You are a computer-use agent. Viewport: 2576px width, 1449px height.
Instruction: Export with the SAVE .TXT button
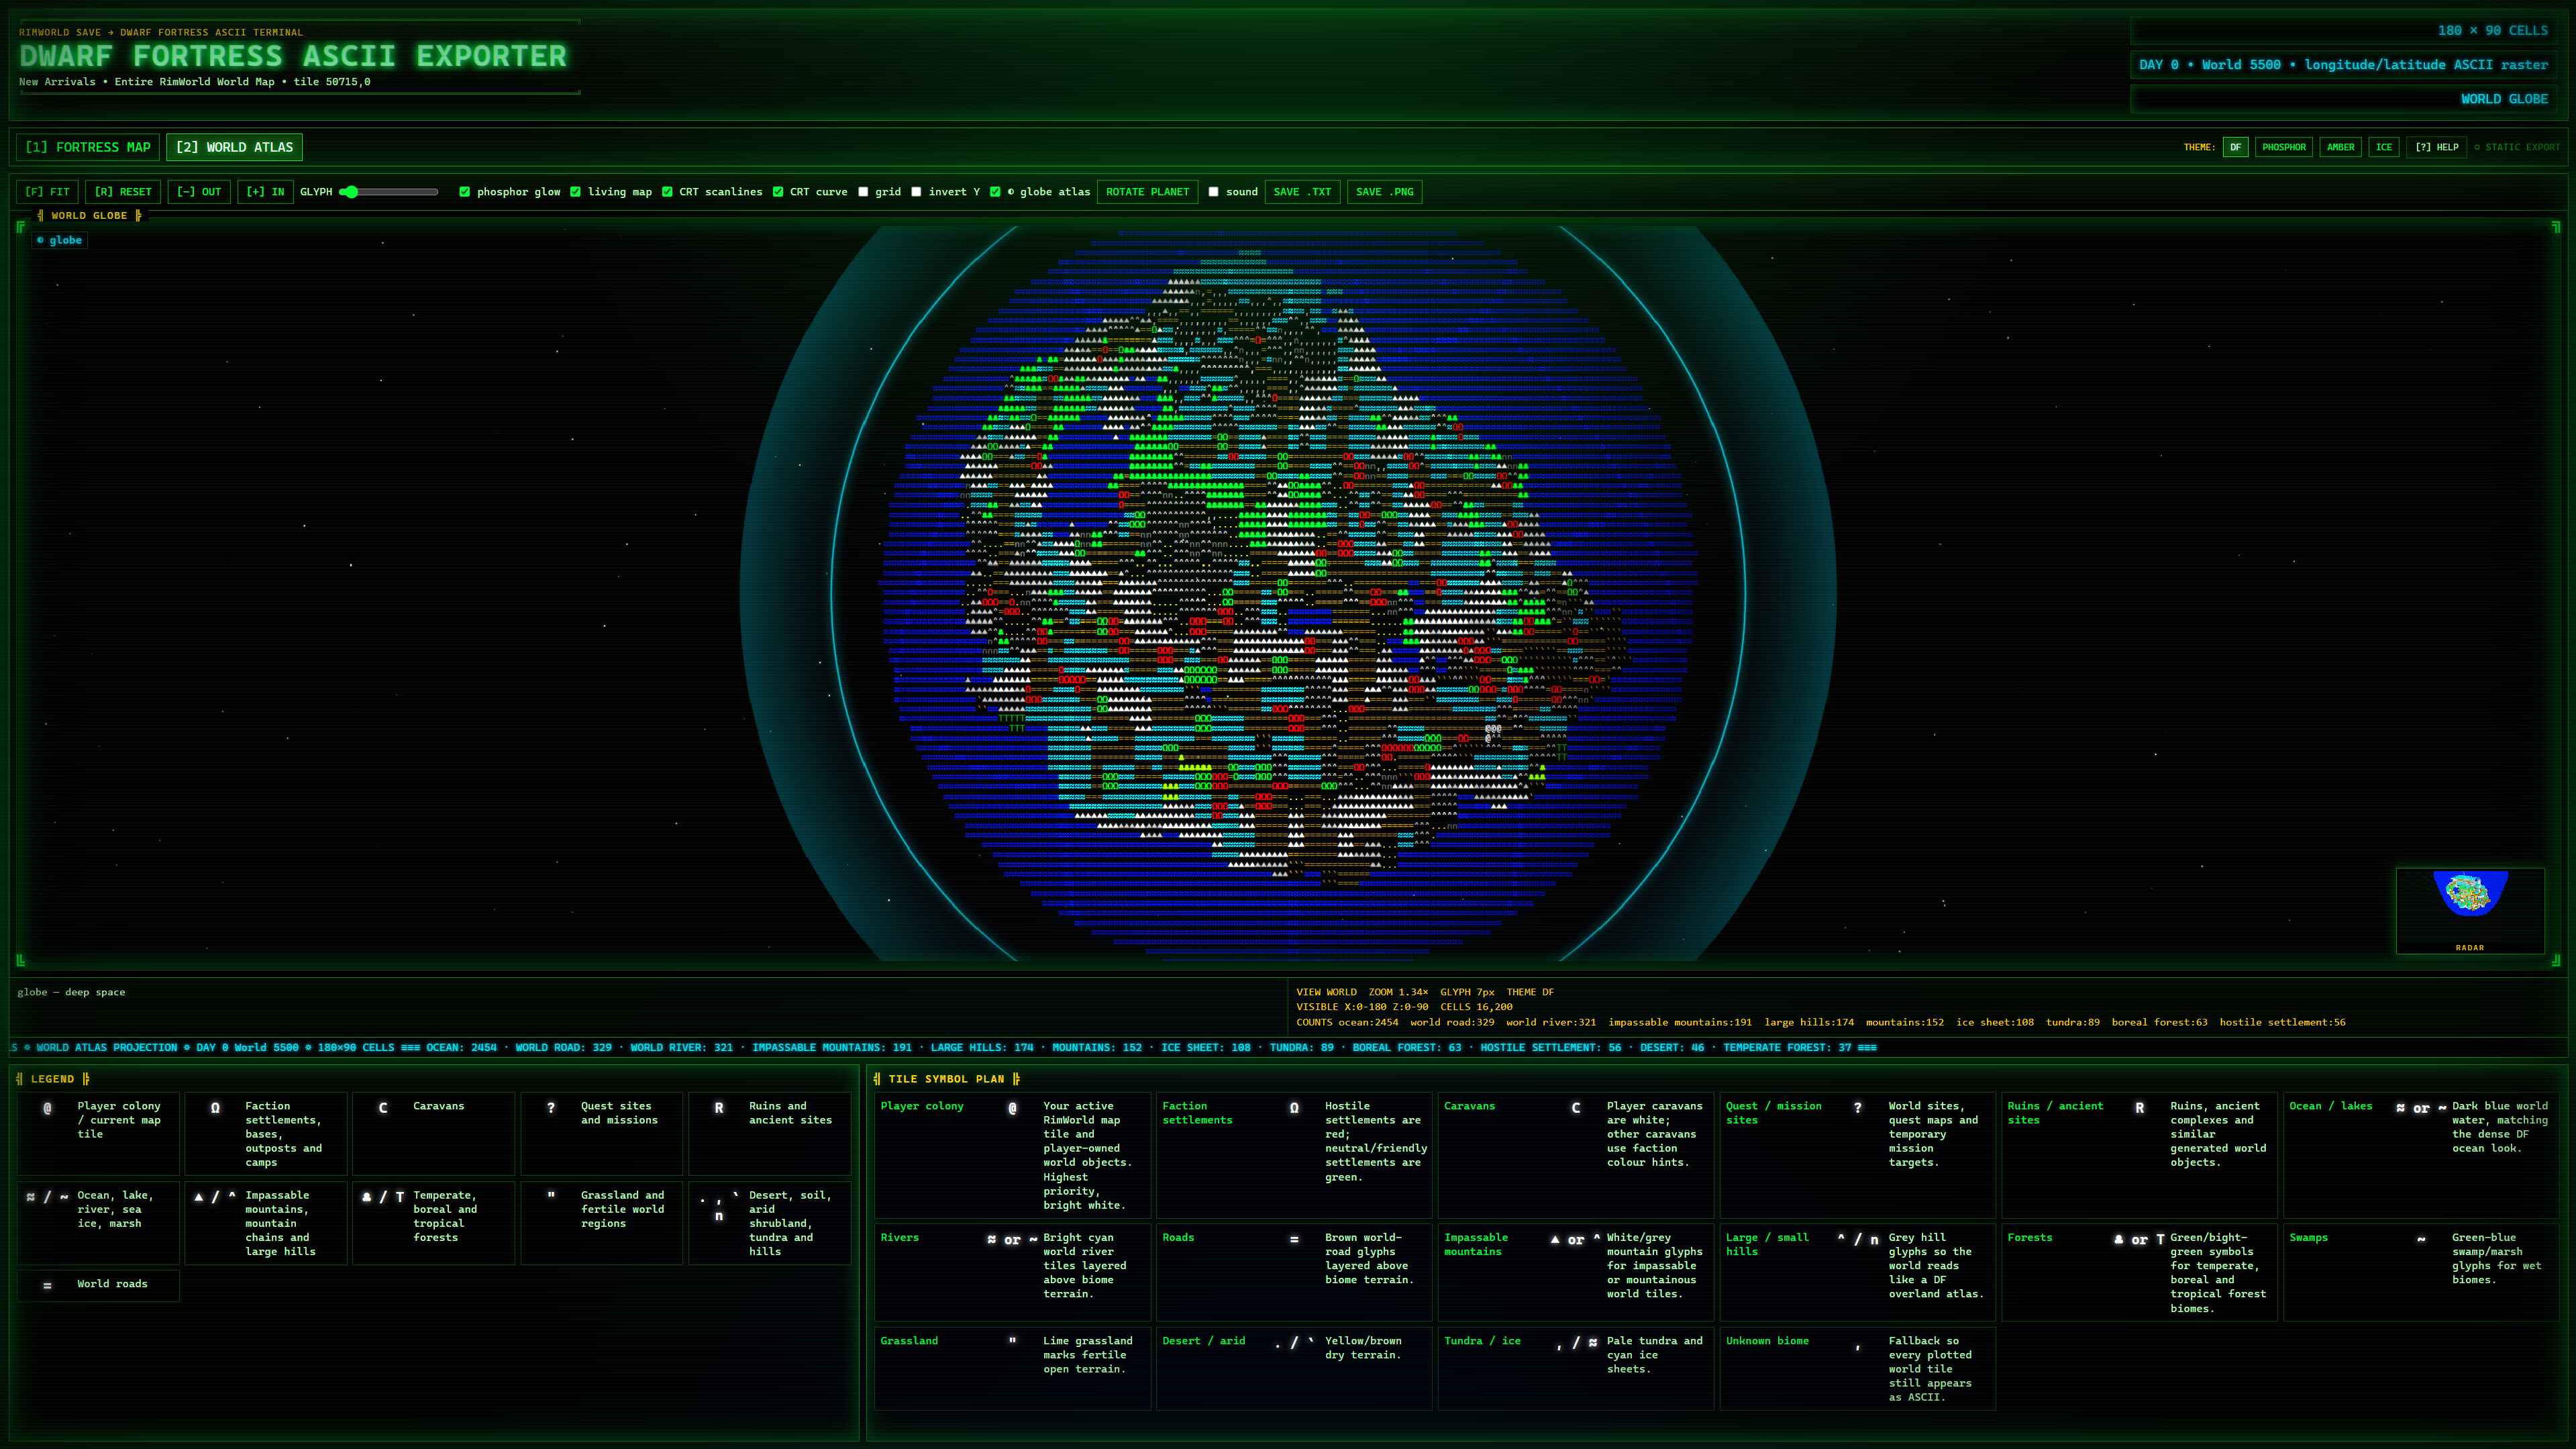coord(1302,192)
